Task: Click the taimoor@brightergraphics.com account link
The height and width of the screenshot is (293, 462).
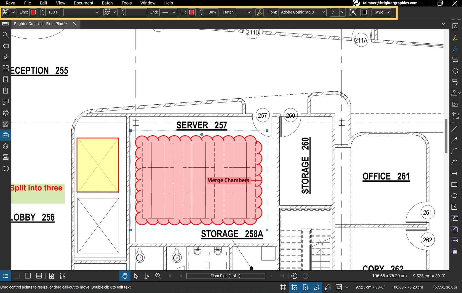Action: (x=390, y=3)
